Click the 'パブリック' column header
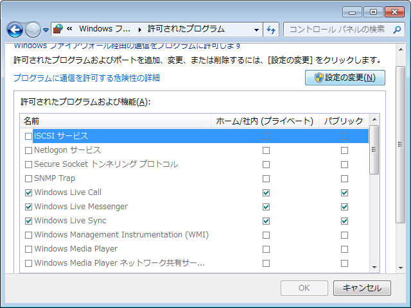The image size is (411, 308). point(344,121)
